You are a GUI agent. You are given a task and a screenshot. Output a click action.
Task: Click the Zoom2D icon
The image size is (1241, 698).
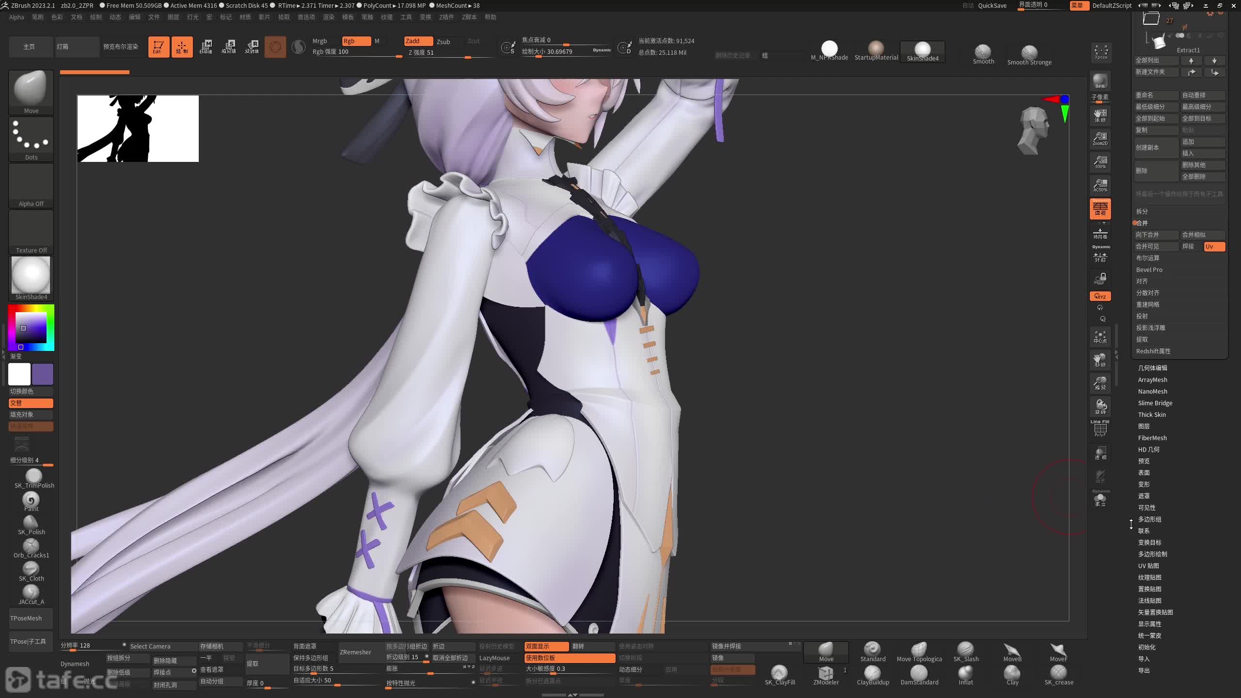[1100, 139]
